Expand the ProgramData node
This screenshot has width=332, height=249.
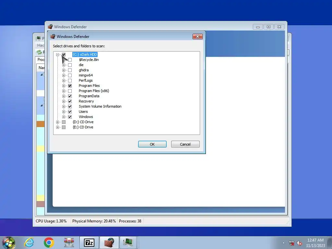[64, 96]
